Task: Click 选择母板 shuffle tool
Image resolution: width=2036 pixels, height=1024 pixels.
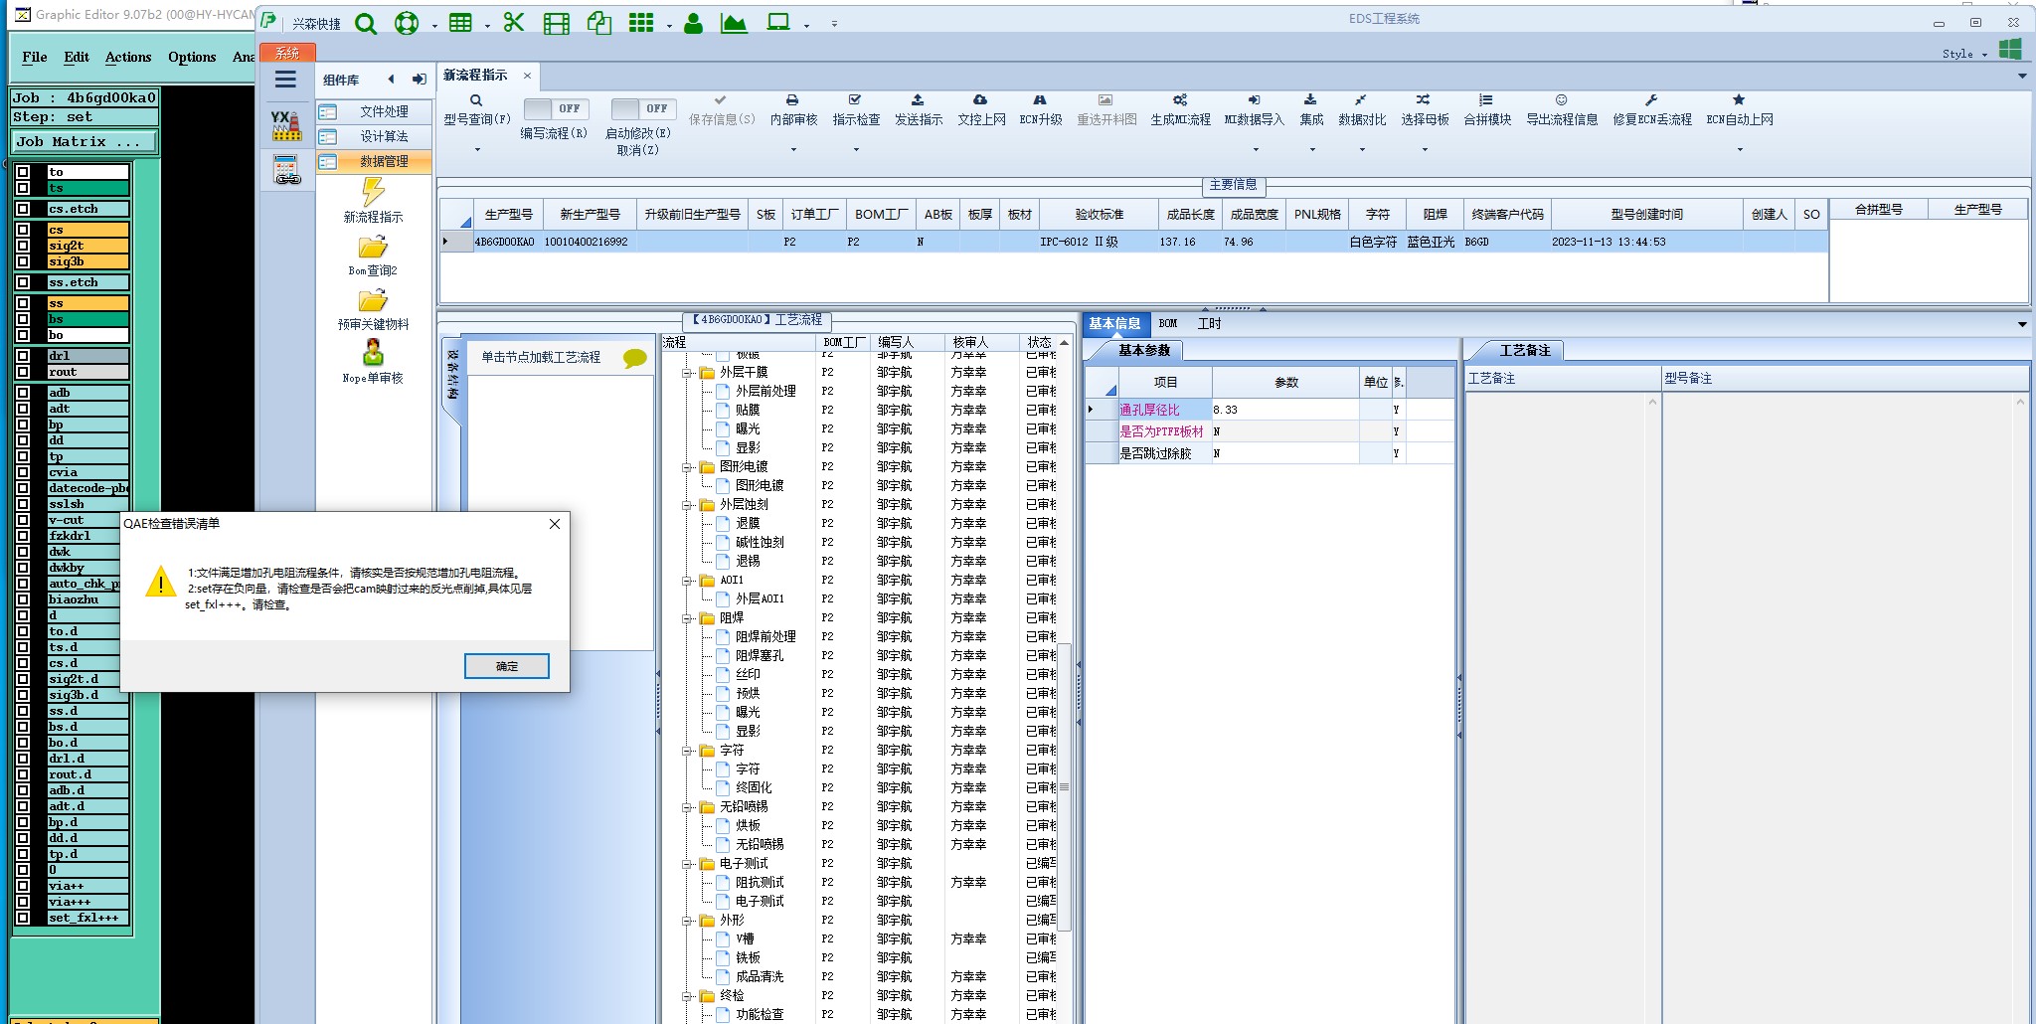Action: 1425,110
